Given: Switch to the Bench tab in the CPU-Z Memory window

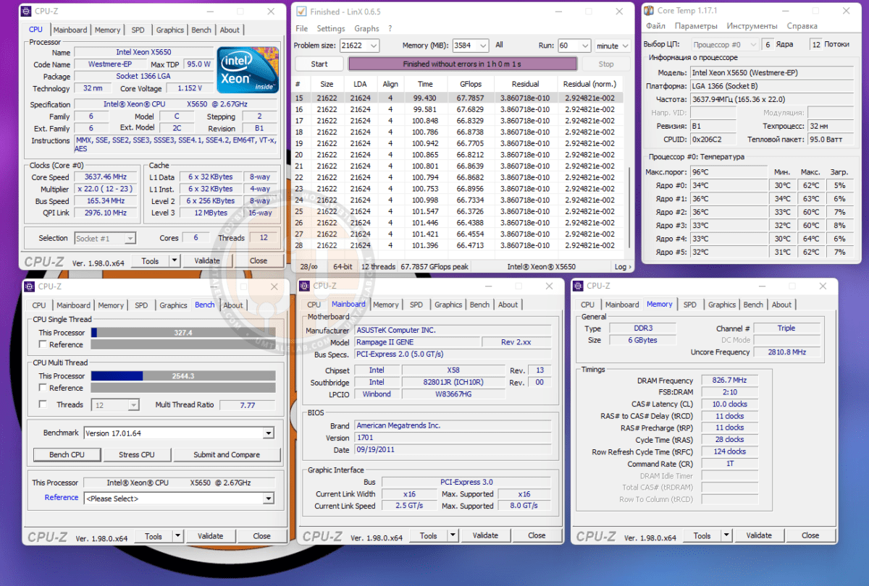Looking at the screenshot, I should 753,305.
